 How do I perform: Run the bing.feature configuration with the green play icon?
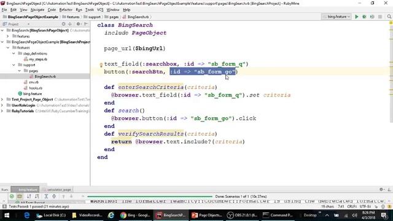click(356, 17)
